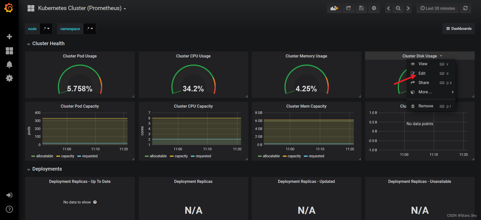Viewport: 481px width, 220px height.
Task: Save the dashboard with the disk icon
Action: (361, 8)
